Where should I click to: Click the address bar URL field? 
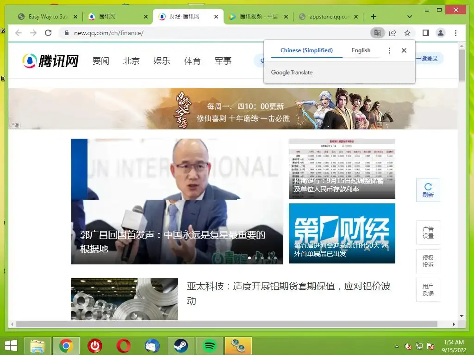tap(218, 33)
